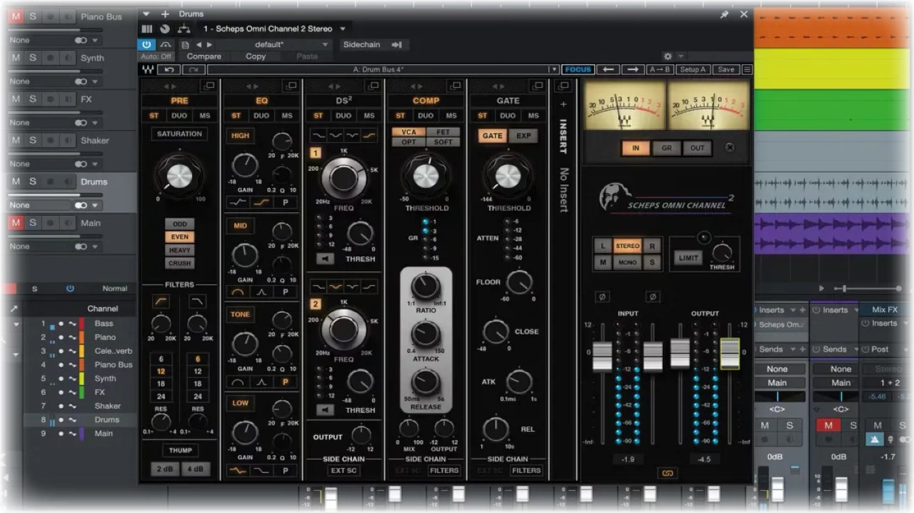Click the COMP THRESHOLD knob
Image resolution: width=914 pixels, height=513 pixels.
pyautogui.click(x=426, y=176)
